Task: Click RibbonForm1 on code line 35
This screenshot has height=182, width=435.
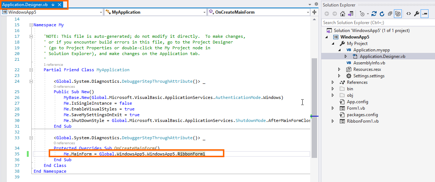Action: point(191,154)
